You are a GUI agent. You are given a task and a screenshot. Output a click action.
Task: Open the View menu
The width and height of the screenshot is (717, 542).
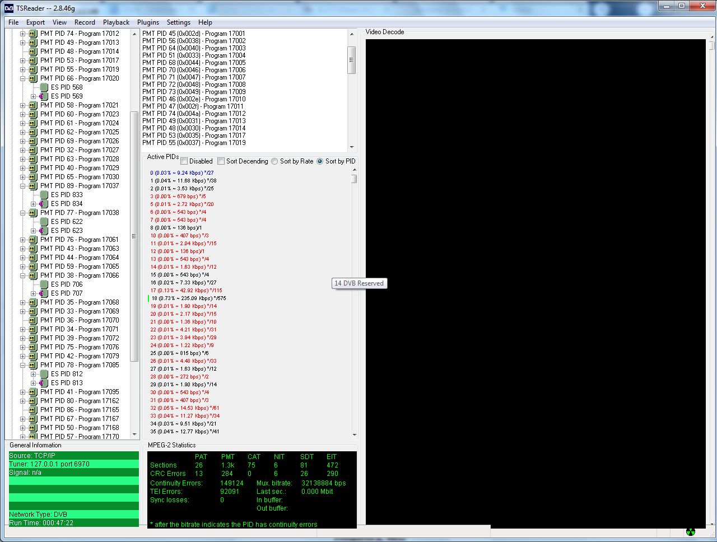[59, 22]
